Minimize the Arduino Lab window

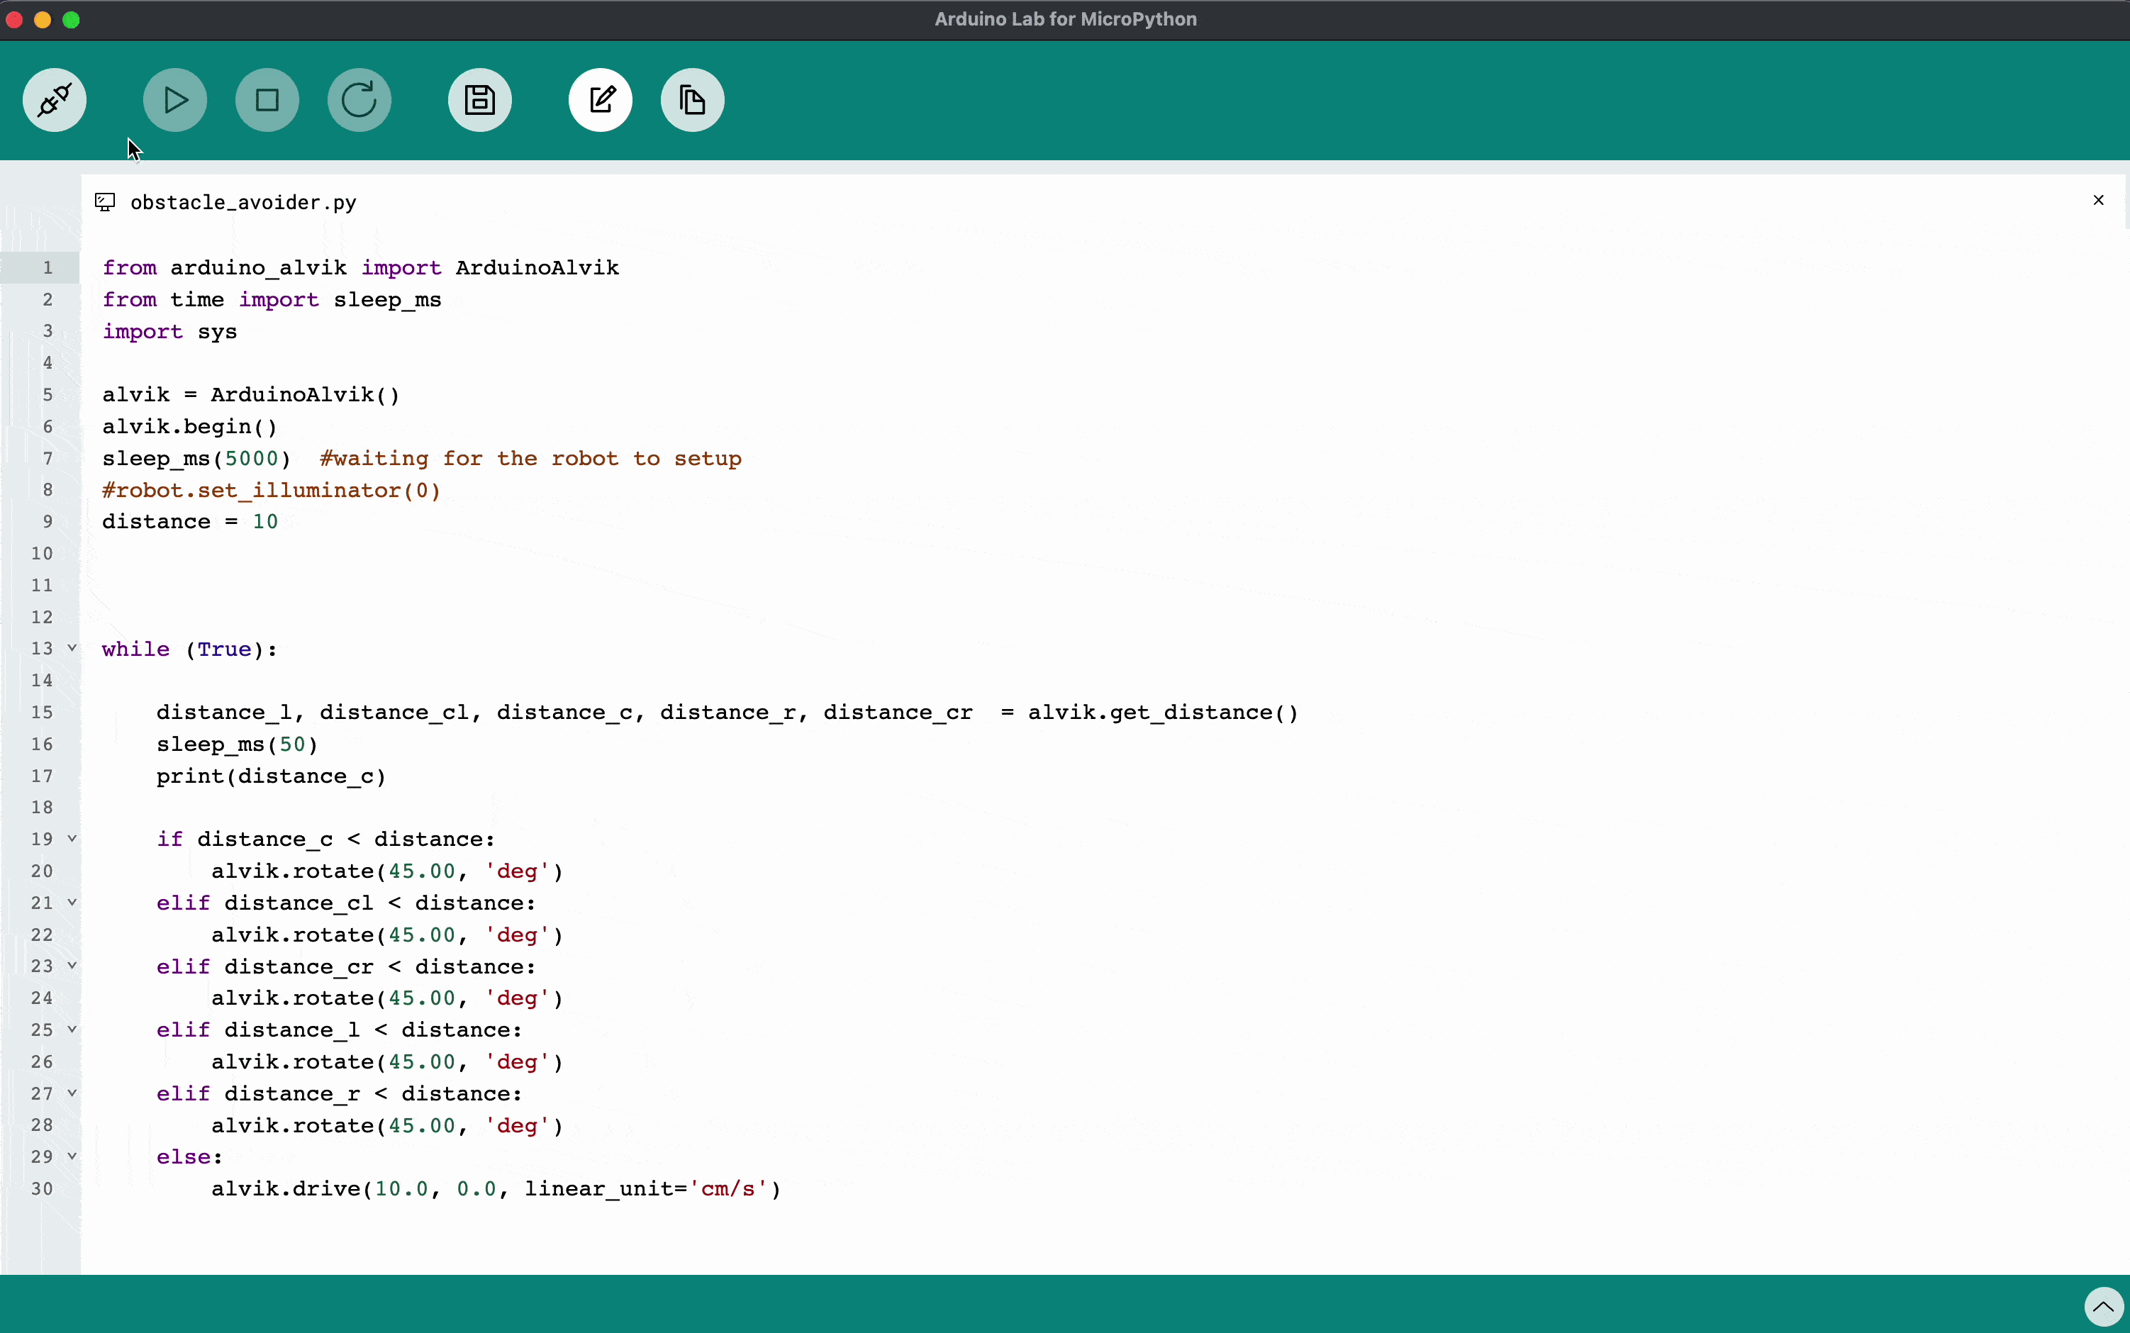point(43,19)
